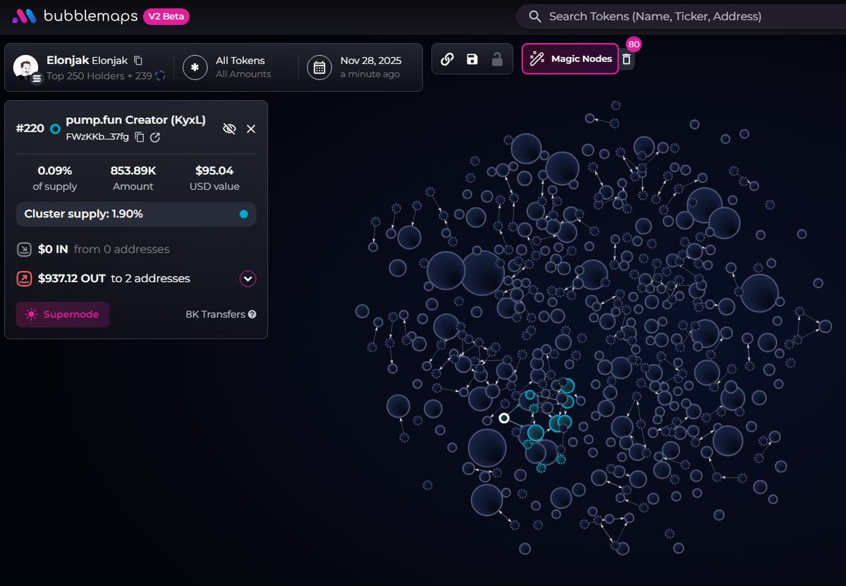Clear magic nodes with trash icon
This screenshot has width=846, height=586.
(x=627, y=60)
